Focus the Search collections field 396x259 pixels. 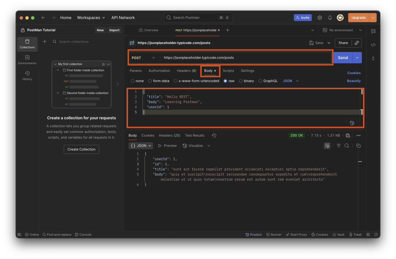[85, 41]
